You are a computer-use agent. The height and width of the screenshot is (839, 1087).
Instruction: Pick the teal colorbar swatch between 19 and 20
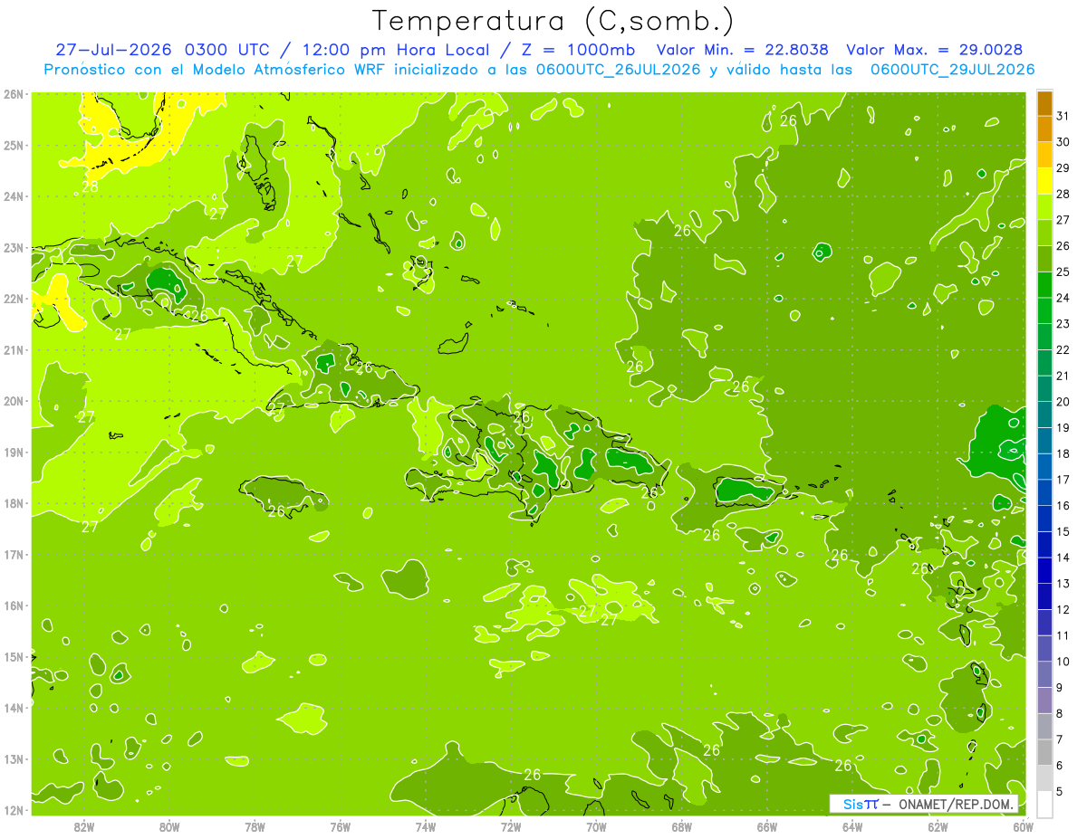[x=1044, y=415]
